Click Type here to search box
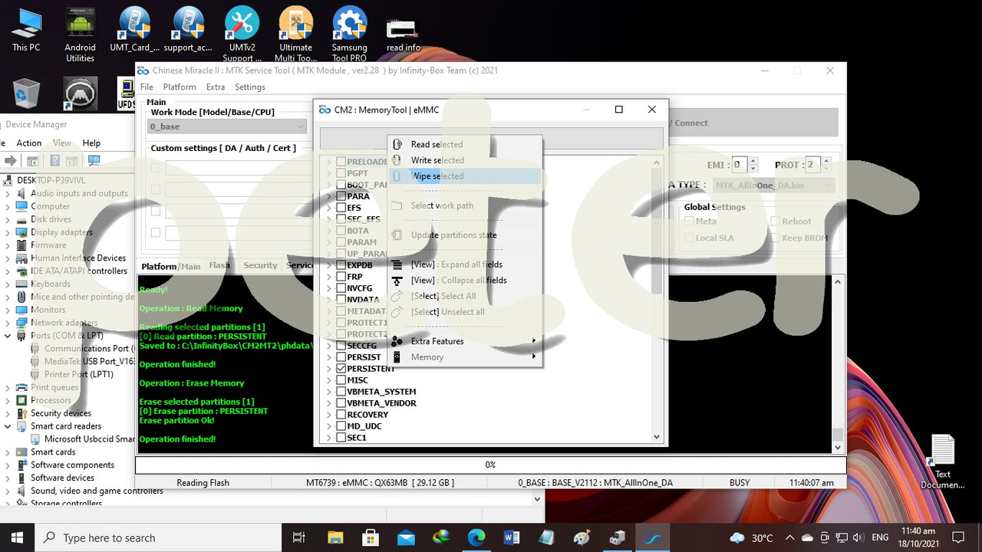This screenshot has width=982, height=552. [158, 537]
